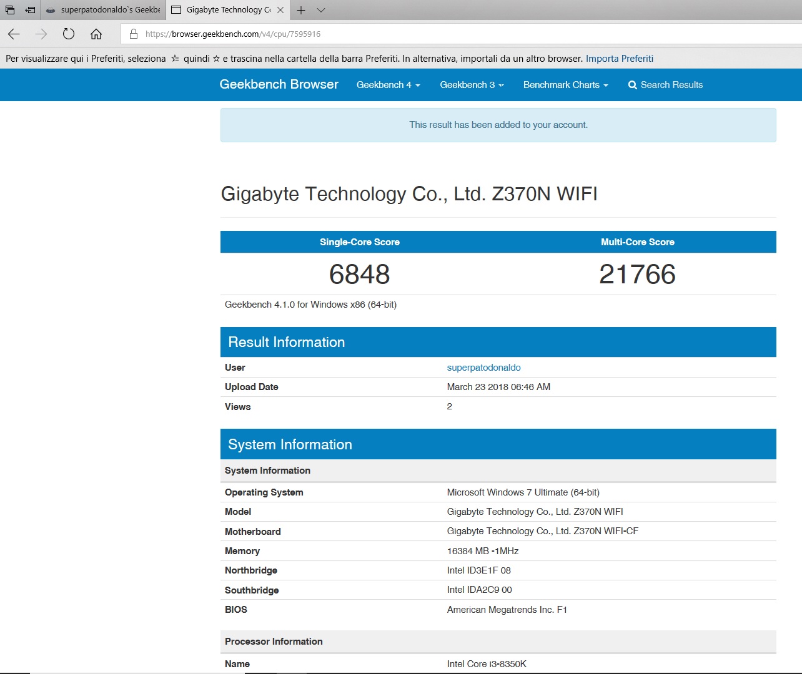
Task: Click the Single-Core Score 6848 value
Action: coord(360,274)
